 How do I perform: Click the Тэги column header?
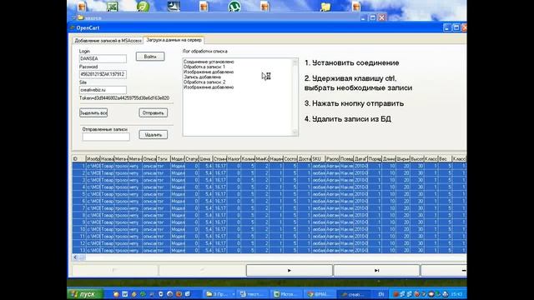pyautogui.click(x=164, y=159)
